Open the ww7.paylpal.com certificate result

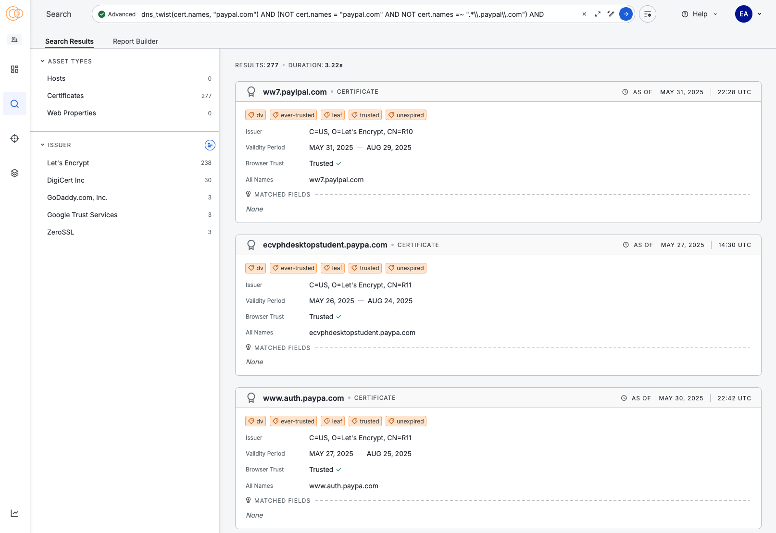pos(295,92)
